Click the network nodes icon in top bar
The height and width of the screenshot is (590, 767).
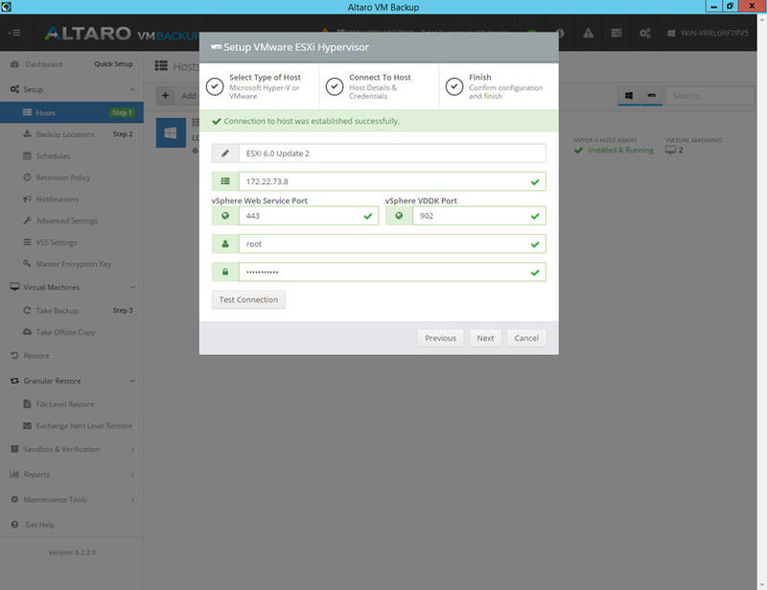(x=644, y=33)
